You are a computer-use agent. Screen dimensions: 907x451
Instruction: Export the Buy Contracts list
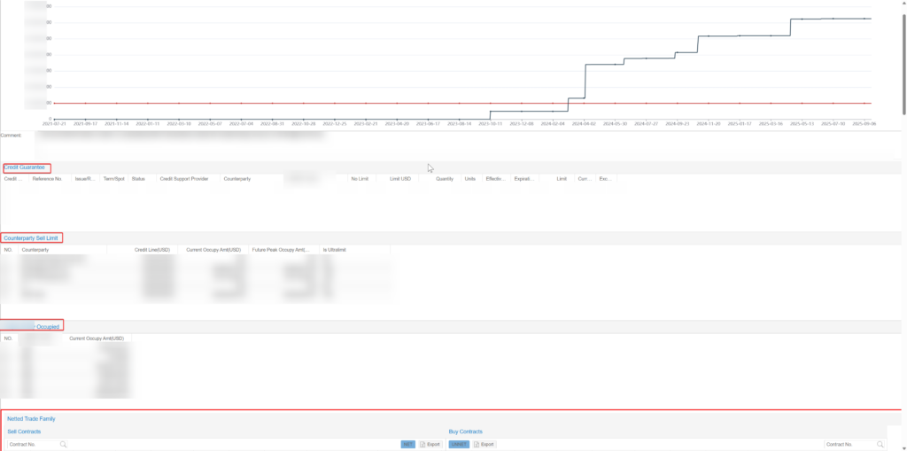pyautogui.click(x=485, y=444)
